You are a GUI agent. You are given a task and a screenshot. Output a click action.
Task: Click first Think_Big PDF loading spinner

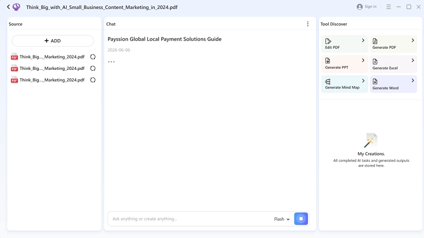93,57
